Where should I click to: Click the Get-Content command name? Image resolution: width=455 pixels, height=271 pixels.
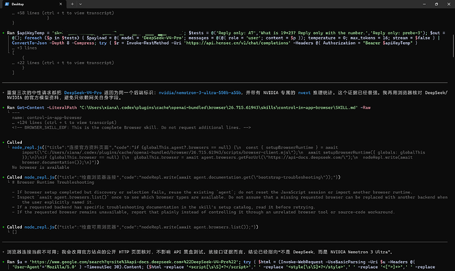point(30,107)
